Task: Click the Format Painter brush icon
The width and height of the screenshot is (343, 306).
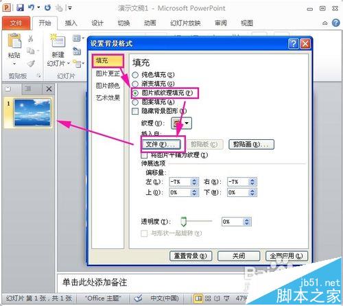Action: pos(31,63)
